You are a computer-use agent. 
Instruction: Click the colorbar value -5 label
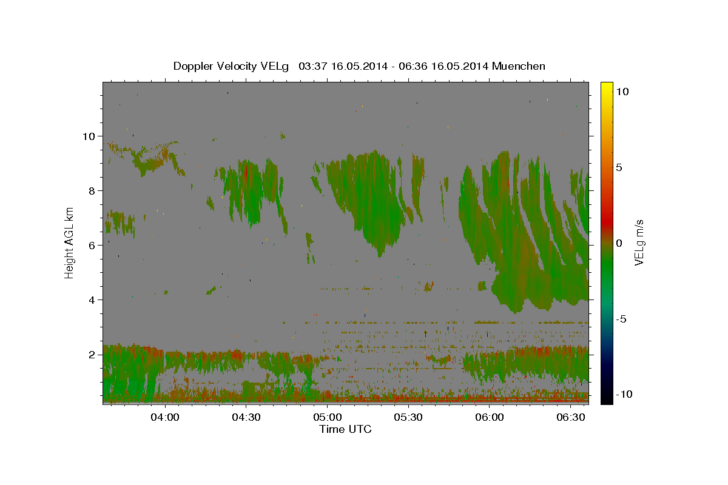(621, 319)
